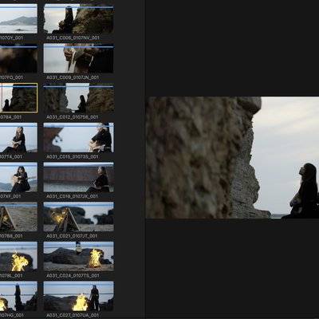This screenshot has height=319, width=319.
Task: Select clip thumbnail A031_C021 glowing tent
Action: pyautogui.click(x=79, y=217)
